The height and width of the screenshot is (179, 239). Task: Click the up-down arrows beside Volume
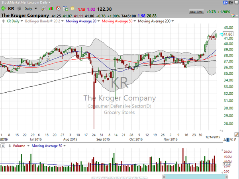point(10,146)
